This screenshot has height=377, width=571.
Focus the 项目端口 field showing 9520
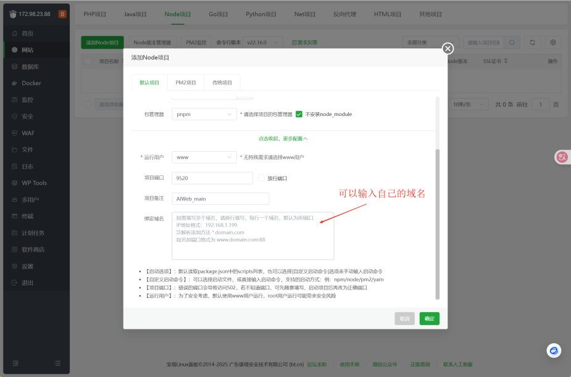point(212,178)
